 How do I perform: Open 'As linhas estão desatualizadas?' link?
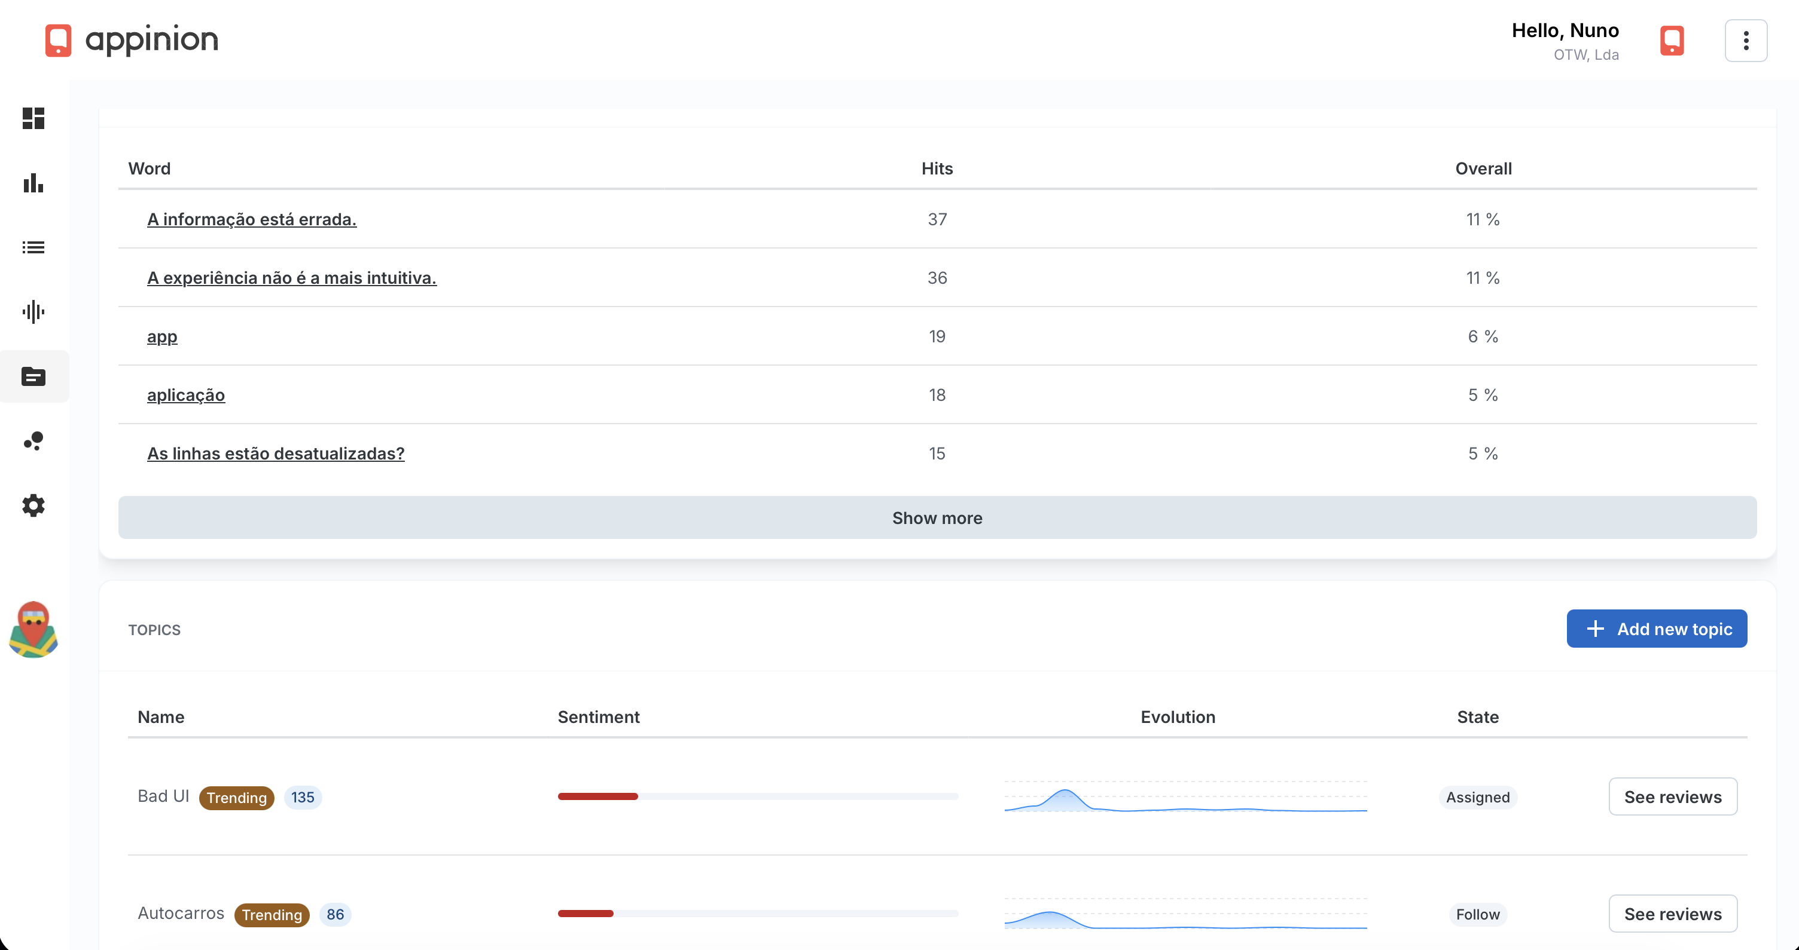[276, 453]
